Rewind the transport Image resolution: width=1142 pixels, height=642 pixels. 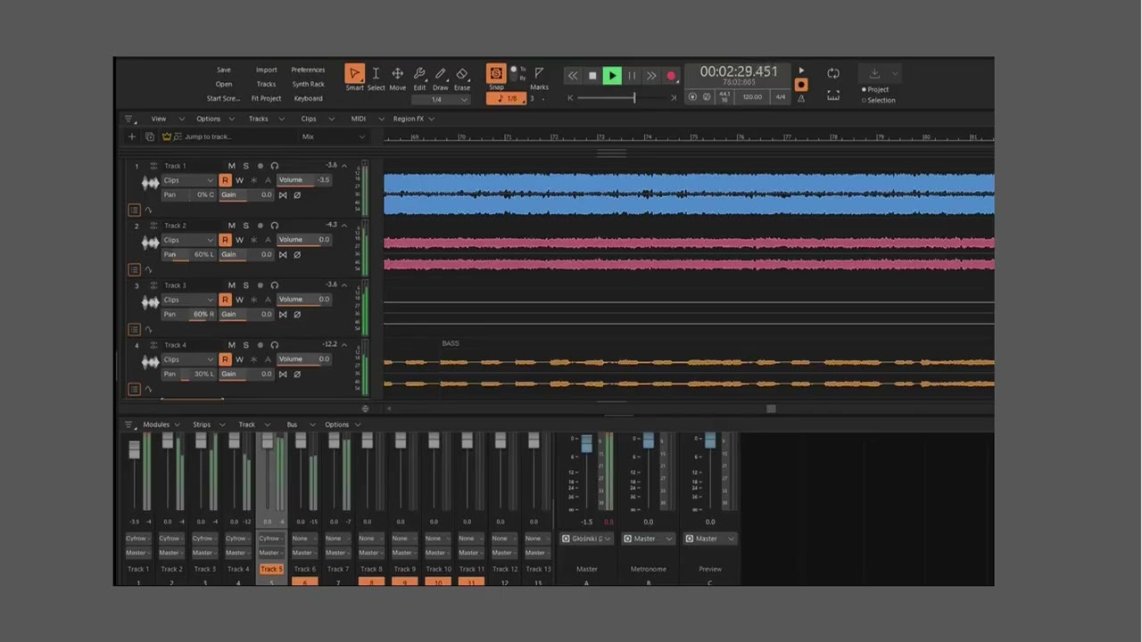pos(573,76)
